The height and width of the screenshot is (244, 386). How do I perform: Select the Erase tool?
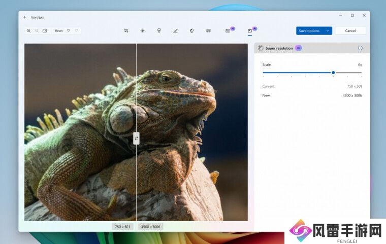click(192, 31)
